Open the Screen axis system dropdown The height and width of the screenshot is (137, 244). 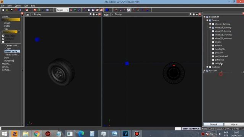click(63, 10)
